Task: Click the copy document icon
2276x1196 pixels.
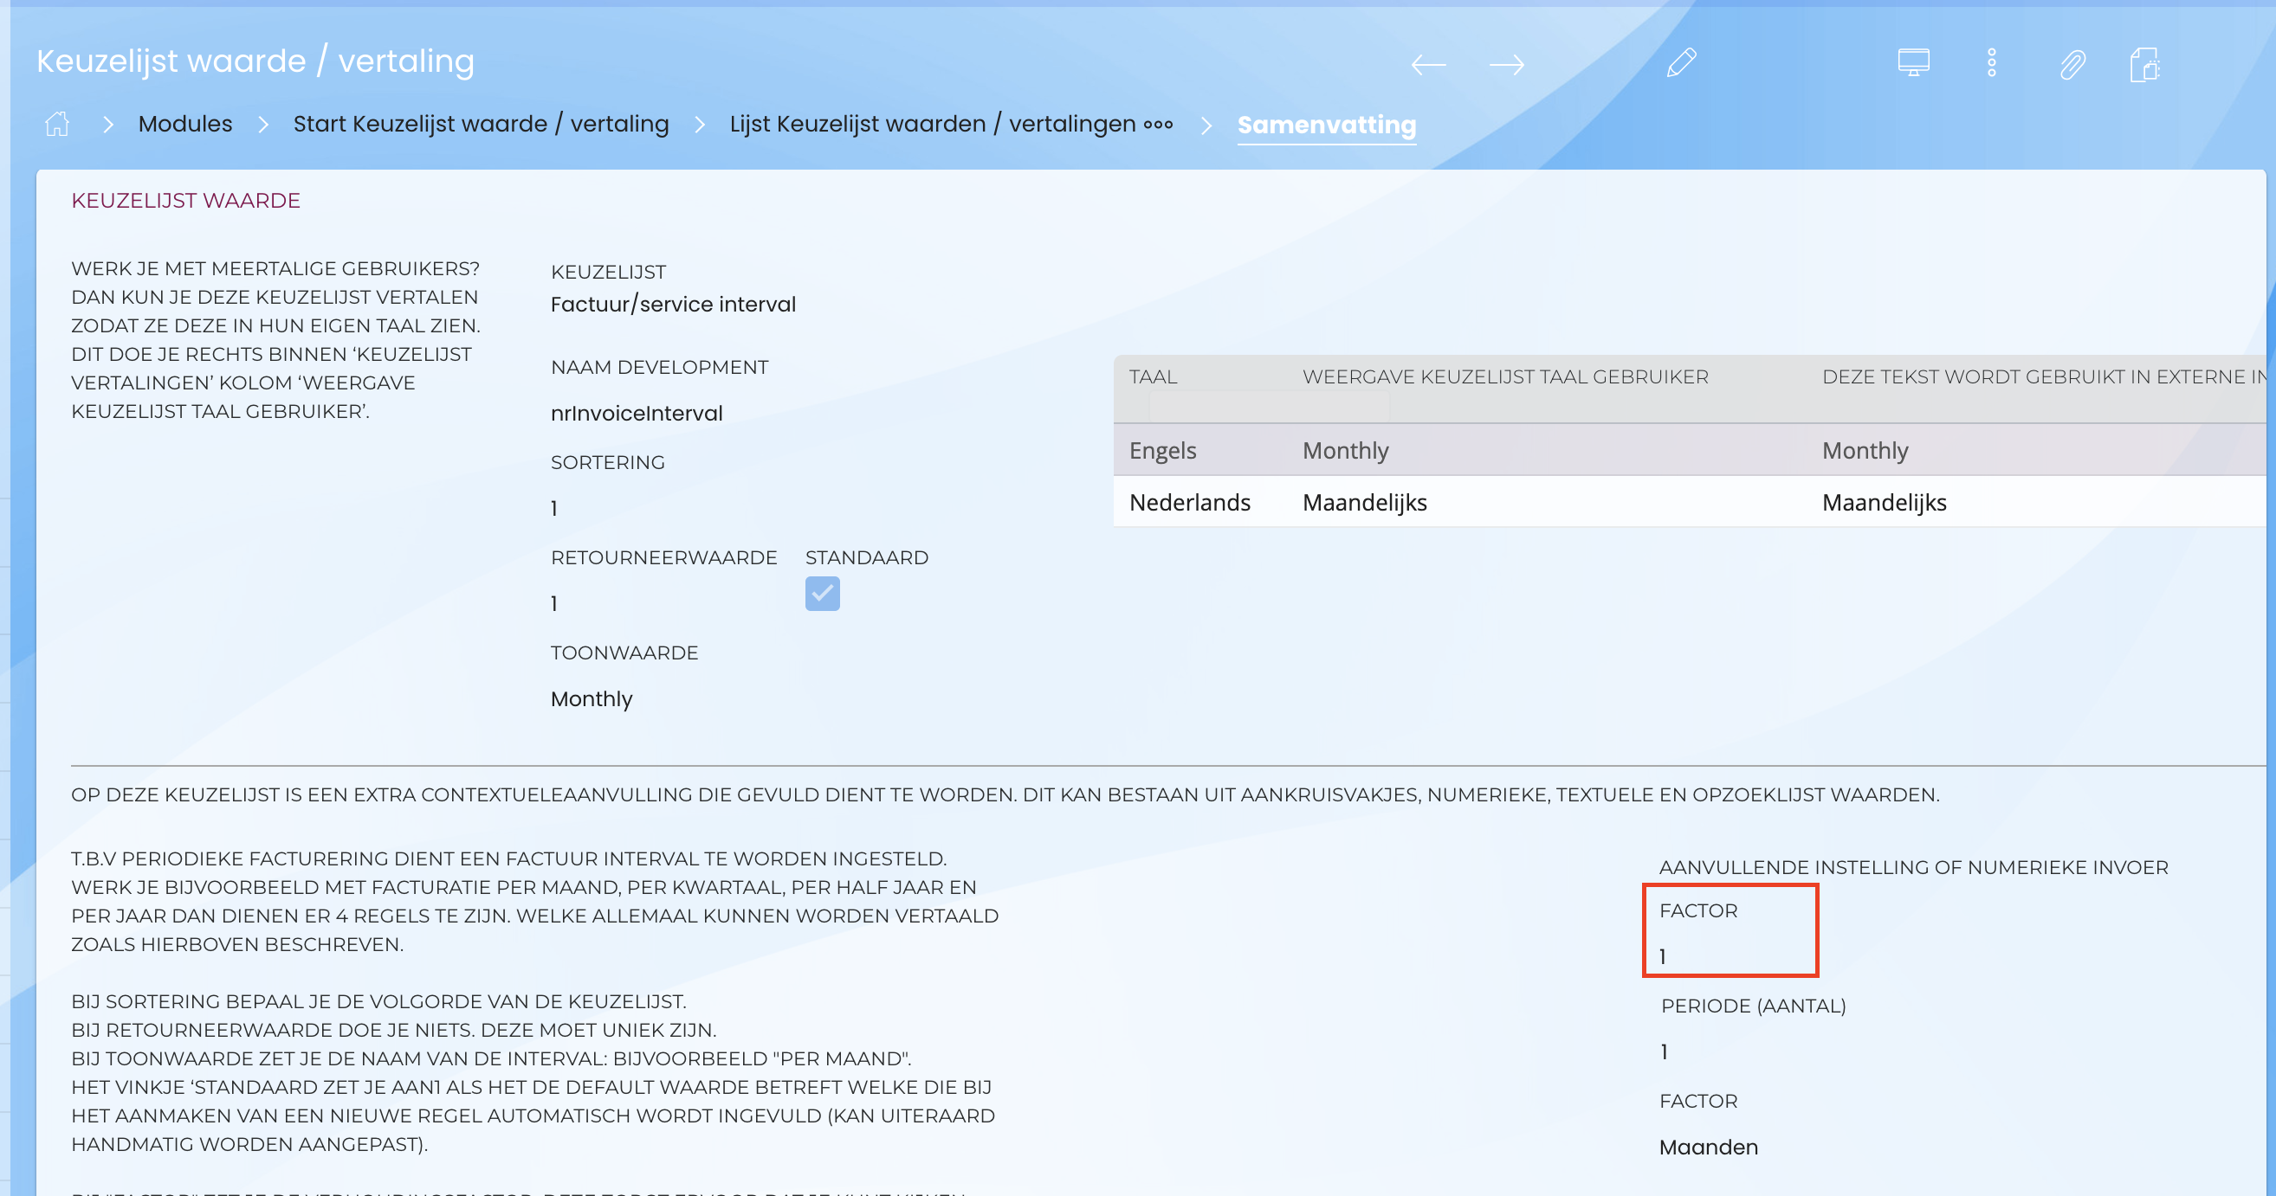Action: (2144, 64)
